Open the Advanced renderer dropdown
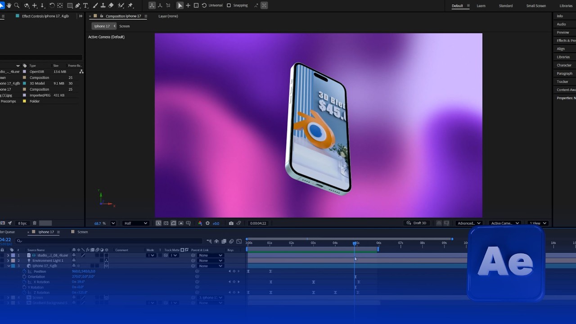The image size is (576, 324). pos(469,223)
